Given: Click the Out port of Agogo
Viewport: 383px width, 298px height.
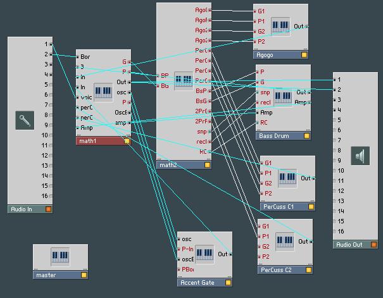Looking at the screenshot, I should coord(305,27).
